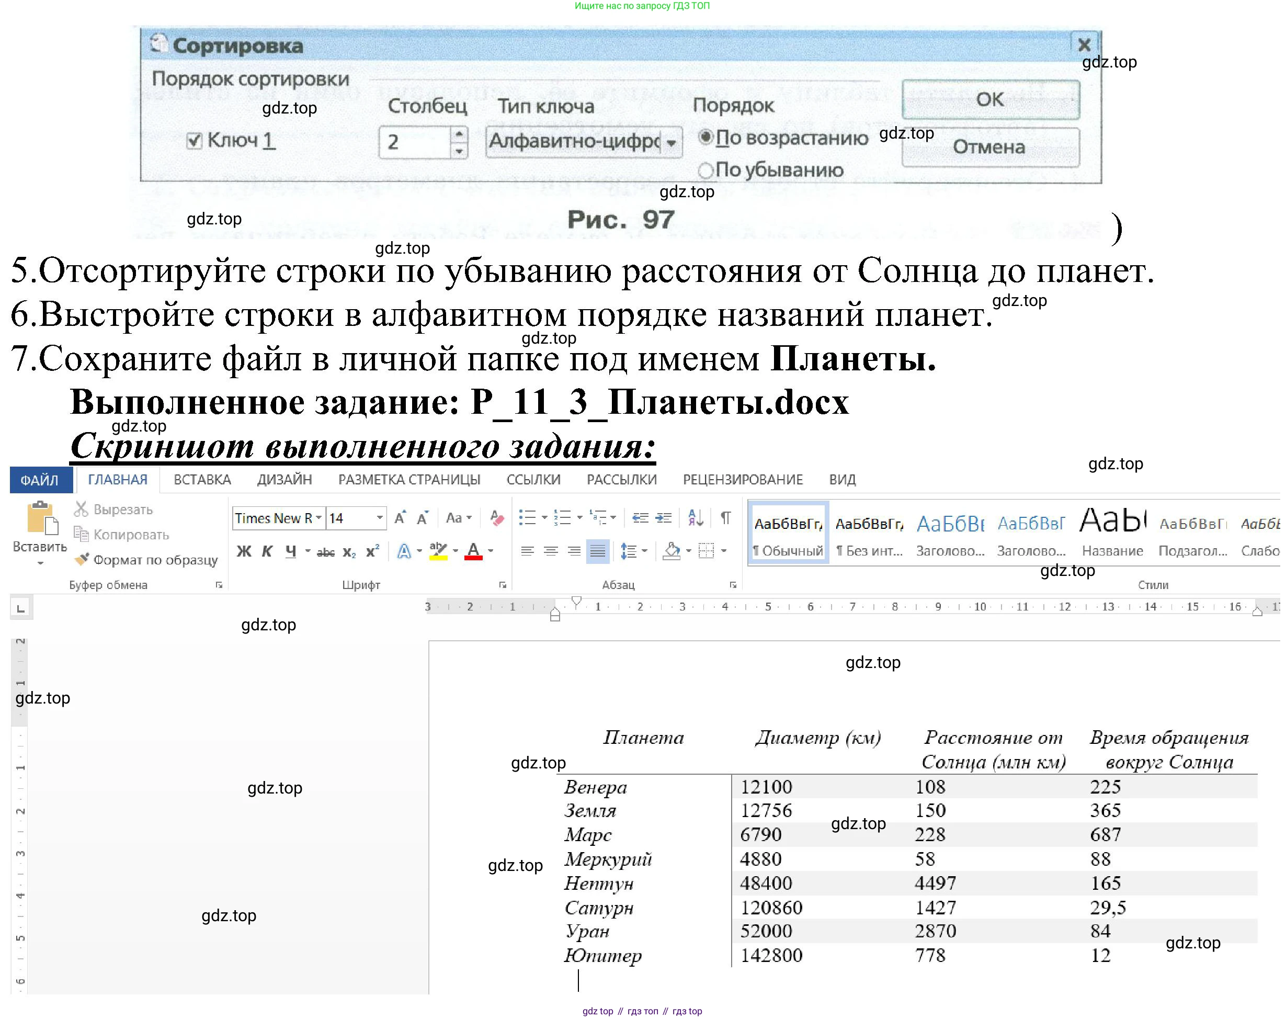Click the multilevel list icon

(598, 518)
